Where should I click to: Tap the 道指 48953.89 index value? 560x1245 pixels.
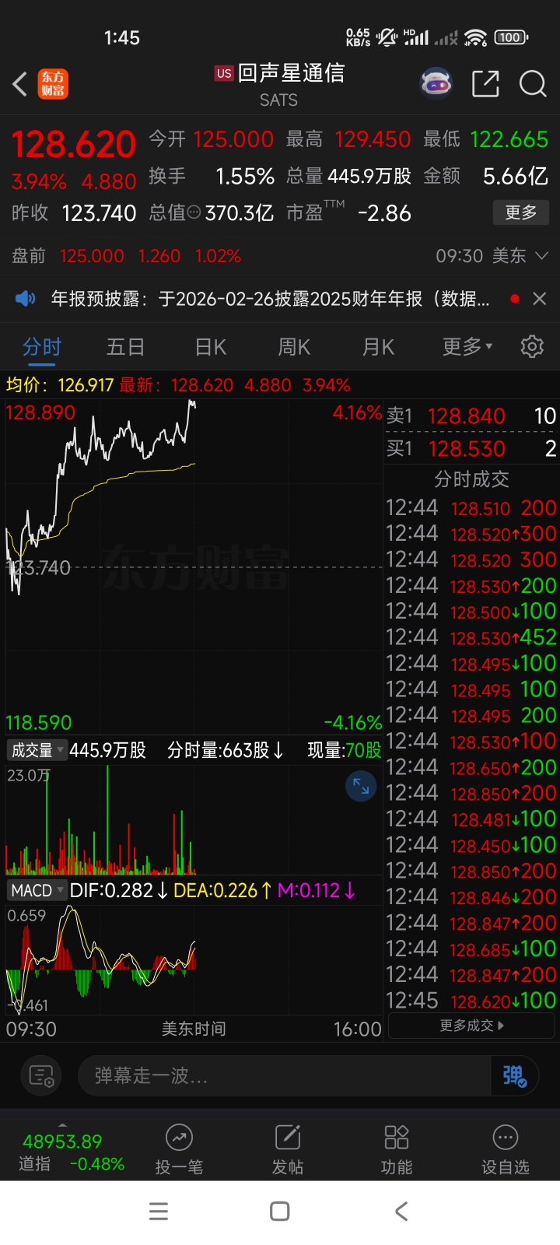62,1142
